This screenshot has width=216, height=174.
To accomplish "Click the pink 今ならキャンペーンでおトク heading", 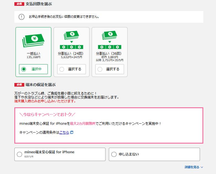I will pyautogui.click(x=47, y=114).
